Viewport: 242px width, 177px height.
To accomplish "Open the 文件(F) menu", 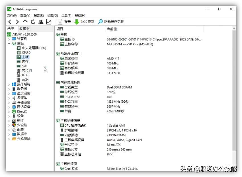I will tap(12, 16).
